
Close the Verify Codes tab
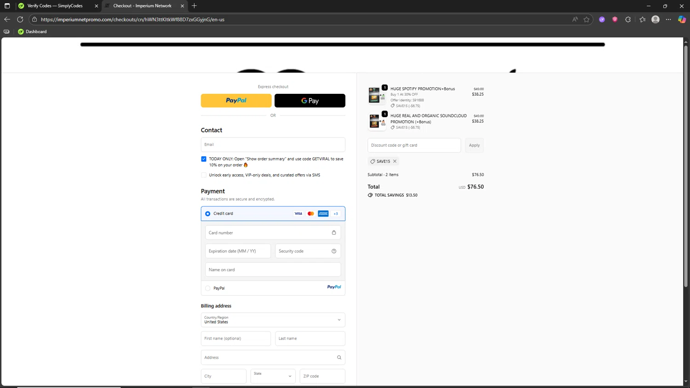96,6
